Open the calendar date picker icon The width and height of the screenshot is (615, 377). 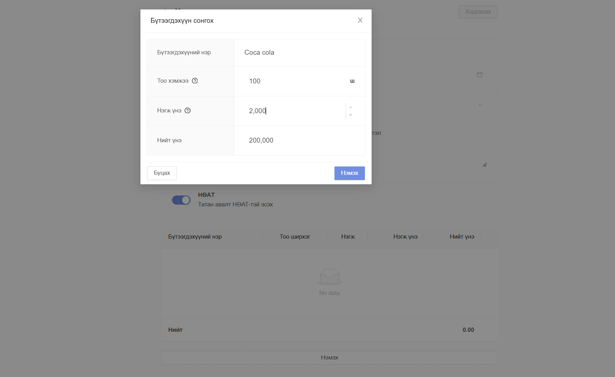(x=479, y=74)
